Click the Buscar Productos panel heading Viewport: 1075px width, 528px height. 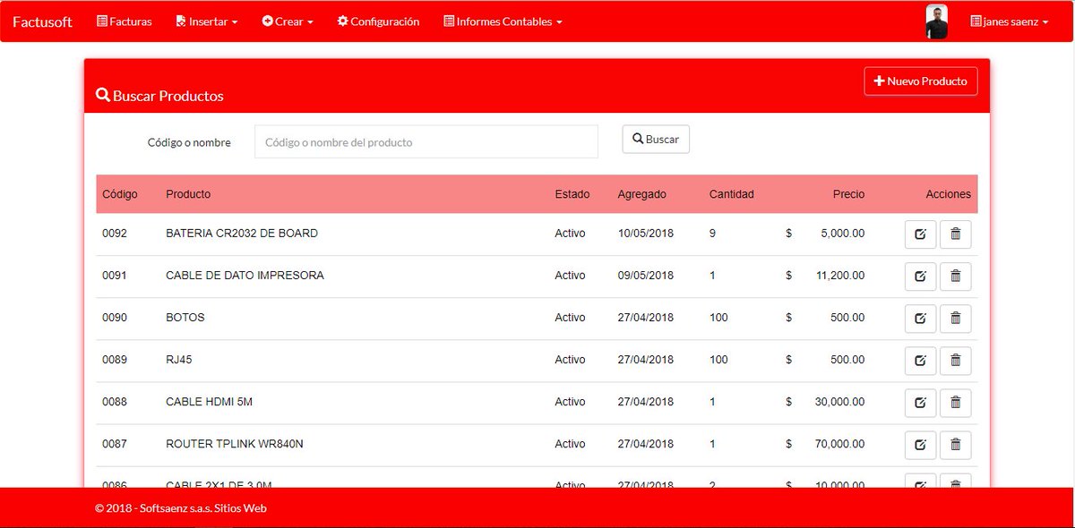tap(159, 96)
